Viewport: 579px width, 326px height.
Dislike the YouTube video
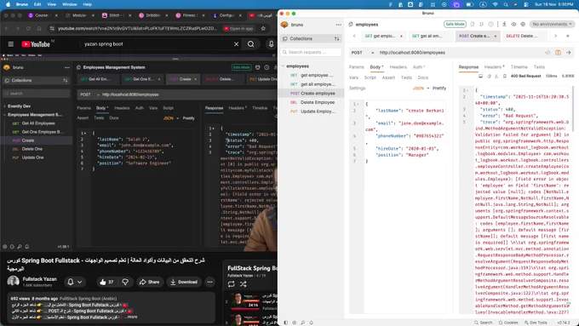click(x=125, y=282)
